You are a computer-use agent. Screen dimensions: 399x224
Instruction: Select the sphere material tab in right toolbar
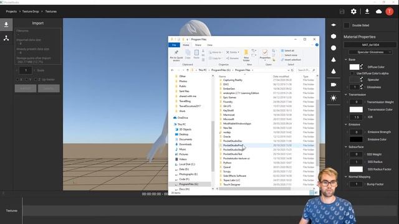(334, 48)
